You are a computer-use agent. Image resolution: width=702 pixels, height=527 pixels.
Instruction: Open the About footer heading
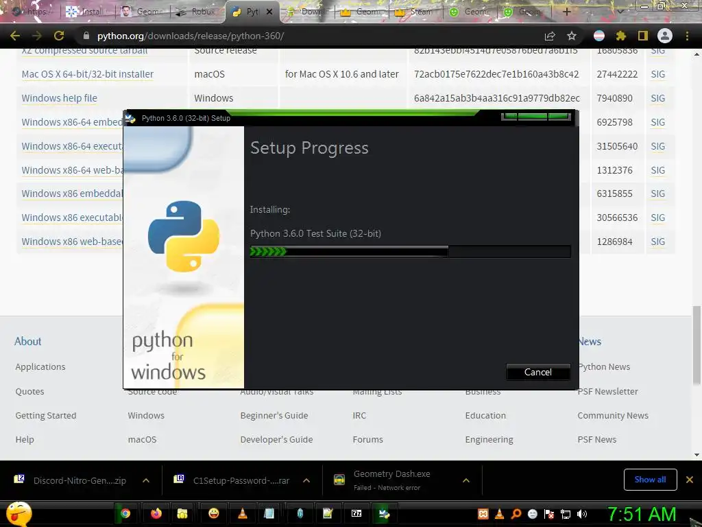[x=27, y=341]
